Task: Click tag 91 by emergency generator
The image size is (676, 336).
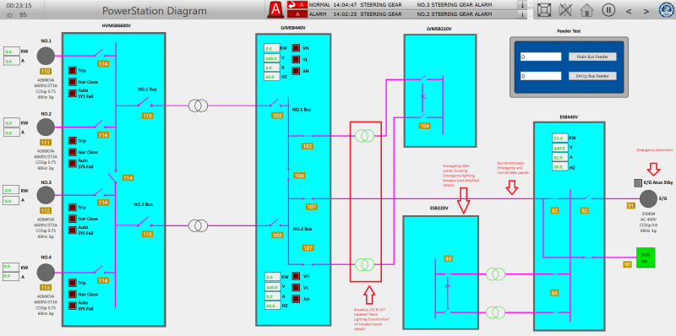Action: [x=630, y=206]
